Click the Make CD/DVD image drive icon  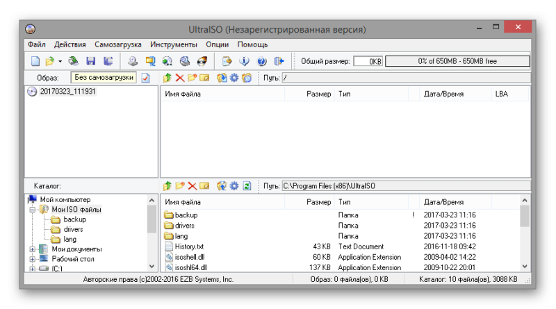[133, 61]
